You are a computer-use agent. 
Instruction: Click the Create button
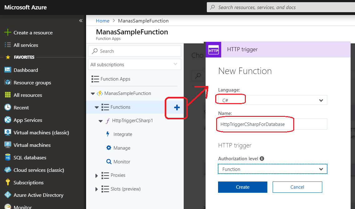coord(242,187)
